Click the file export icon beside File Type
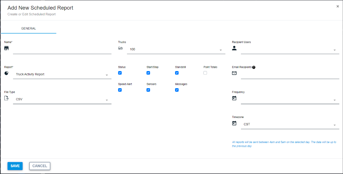 click(7, 98)
